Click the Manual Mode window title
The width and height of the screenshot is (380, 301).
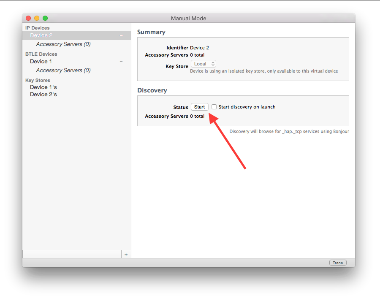(189, 19)
